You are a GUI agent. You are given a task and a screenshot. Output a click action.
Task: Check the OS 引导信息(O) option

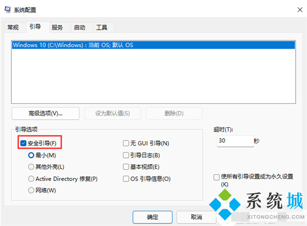[x=126, y=178]
